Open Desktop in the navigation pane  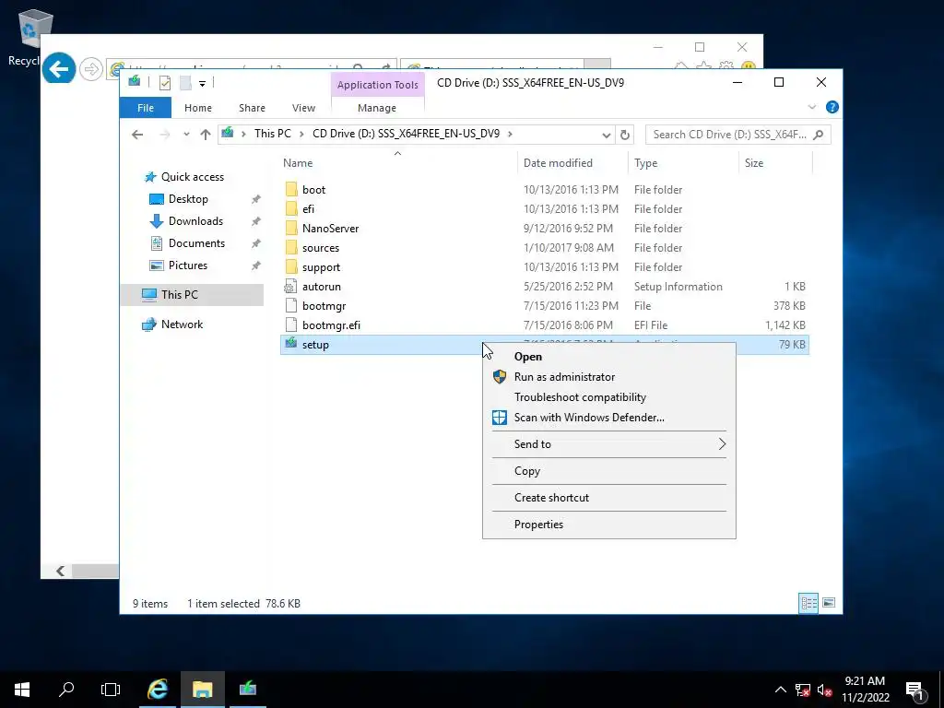pos(188,199)
